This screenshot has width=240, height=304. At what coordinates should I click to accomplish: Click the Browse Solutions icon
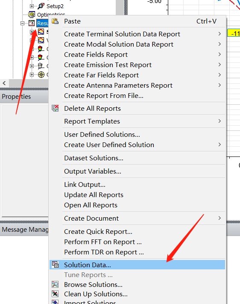click(x=55, y=284)
